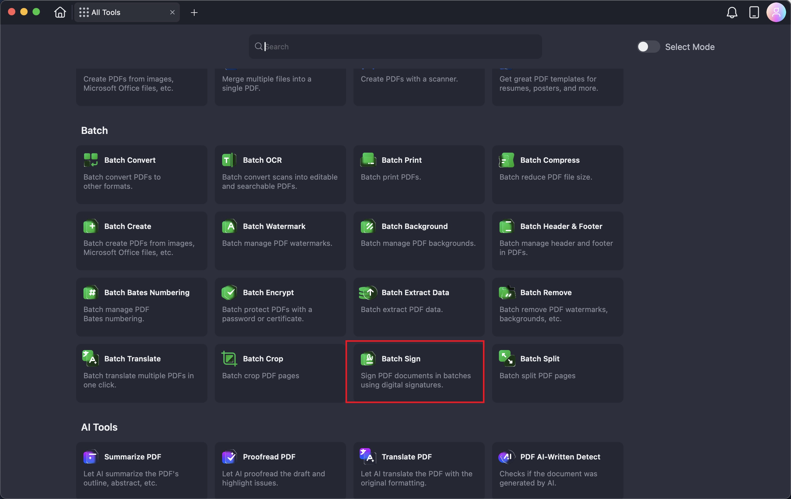Click 'Batch crop PDF pages' text
The width and height of the screenshot is (791, 499).
[x=260, y=376]
